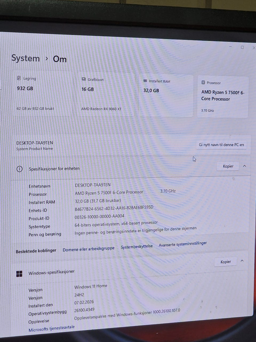Screen dimensions: 256x342
Task: Open Microsofts tjenesteavtale link
Action: [x=51, y=329]
